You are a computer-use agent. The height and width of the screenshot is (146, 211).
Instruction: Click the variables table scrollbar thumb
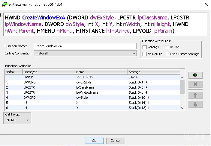pyautogui.click(x=182, y=87)
